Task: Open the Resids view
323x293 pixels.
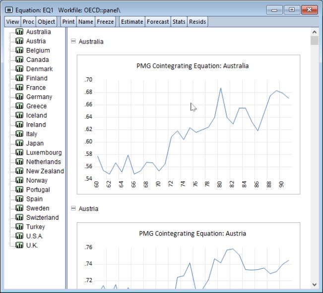Action: tap(197, 21)
